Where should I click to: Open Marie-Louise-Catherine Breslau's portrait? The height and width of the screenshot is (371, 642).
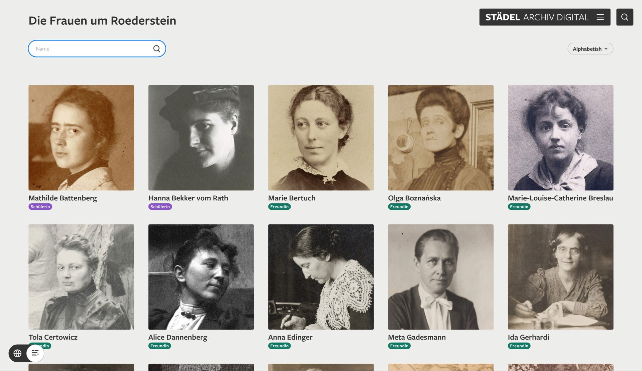point(560,138)
